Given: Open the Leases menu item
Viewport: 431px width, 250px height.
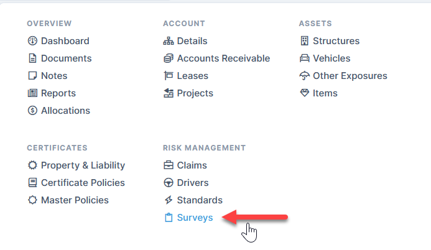Looking at the screenshot, I should click(x=192, y=76).
